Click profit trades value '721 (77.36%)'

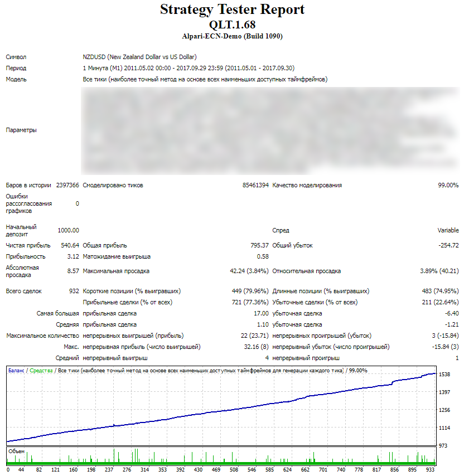coord(250,302)
